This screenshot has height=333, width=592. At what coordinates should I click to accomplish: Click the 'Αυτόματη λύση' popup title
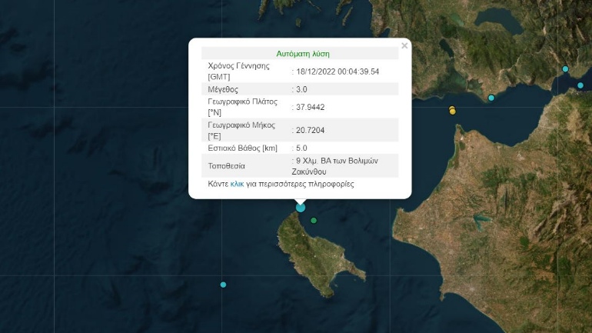tap(303, 54)
